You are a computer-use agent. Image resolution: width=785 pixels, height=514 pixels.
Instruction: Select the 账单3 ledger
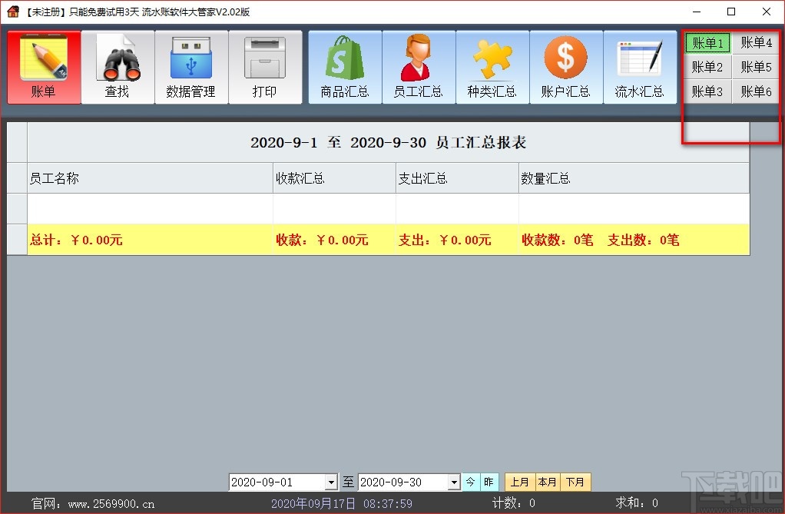tap(707, 91)
